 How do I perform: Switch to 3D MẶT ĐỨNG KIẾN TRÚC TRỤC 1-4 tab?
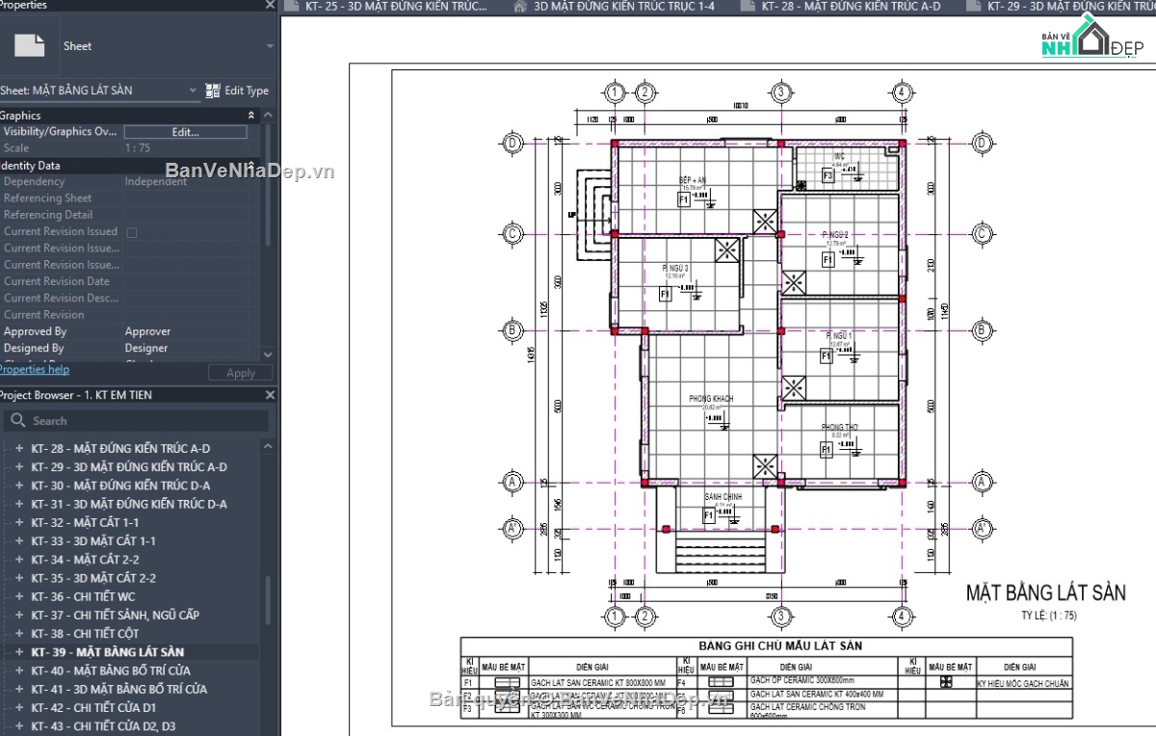pos(626,7)
